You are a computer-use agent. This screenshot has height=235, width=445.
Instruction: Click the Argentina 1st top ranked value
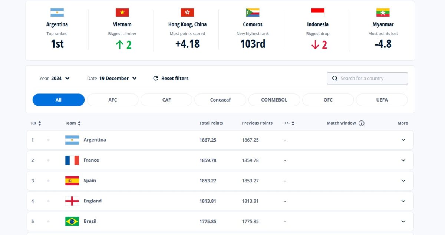57,44
